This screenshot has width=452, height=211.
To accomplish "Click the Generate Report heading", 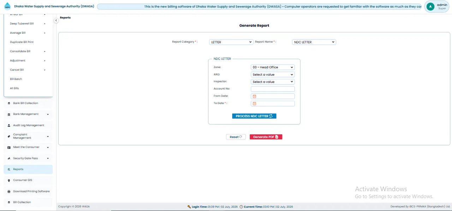I will [x=254, y=26].
